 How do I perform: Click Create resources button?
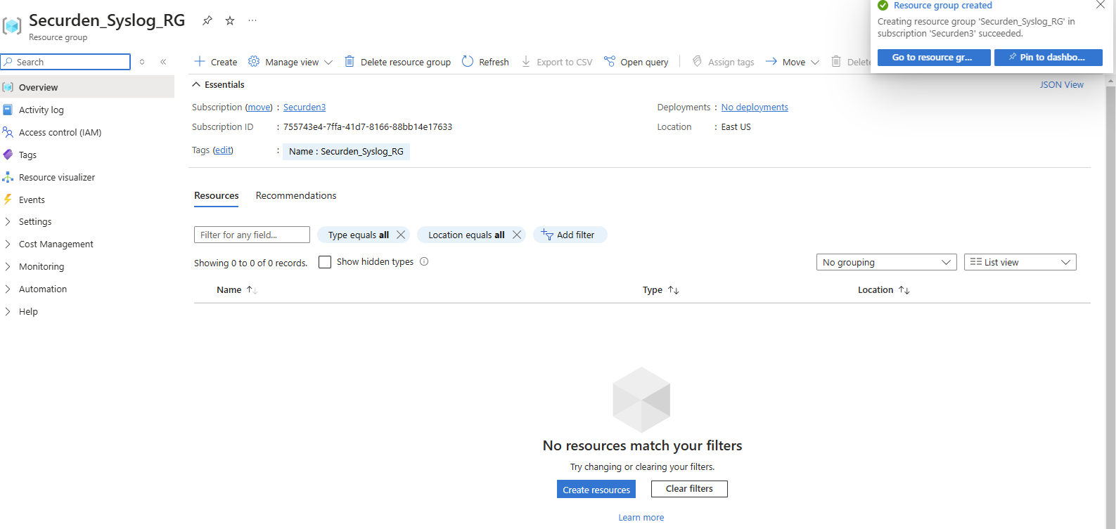pos(596,489)
